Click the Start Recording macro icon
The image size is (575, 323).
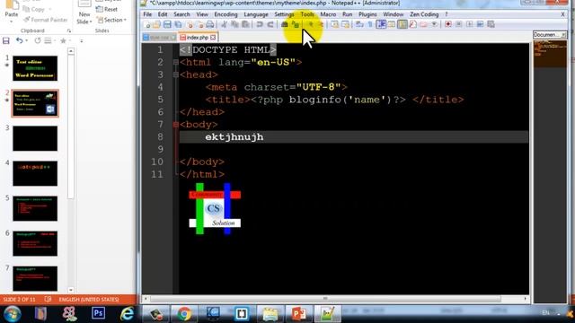point(448,24)
